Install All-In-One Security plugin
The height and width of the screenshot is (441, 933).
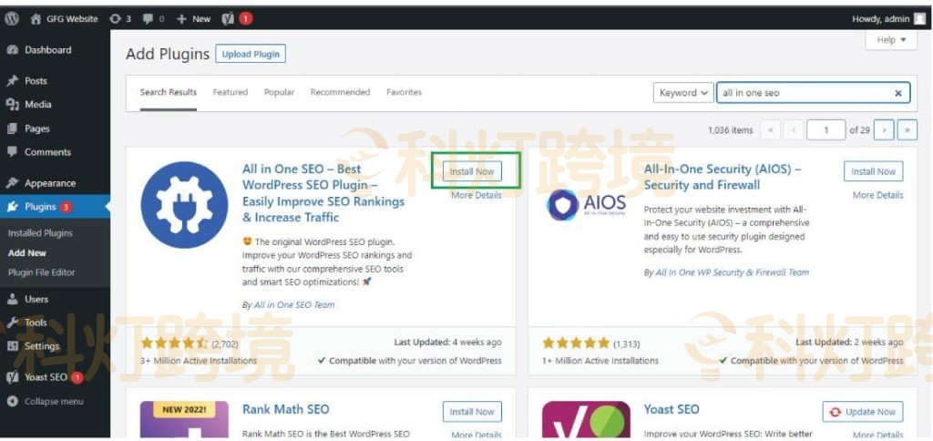coord(873,171)
